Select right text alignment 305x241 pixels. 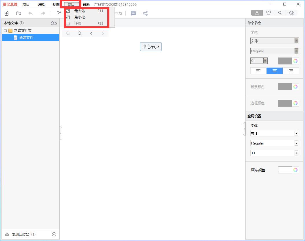point(291,71)
